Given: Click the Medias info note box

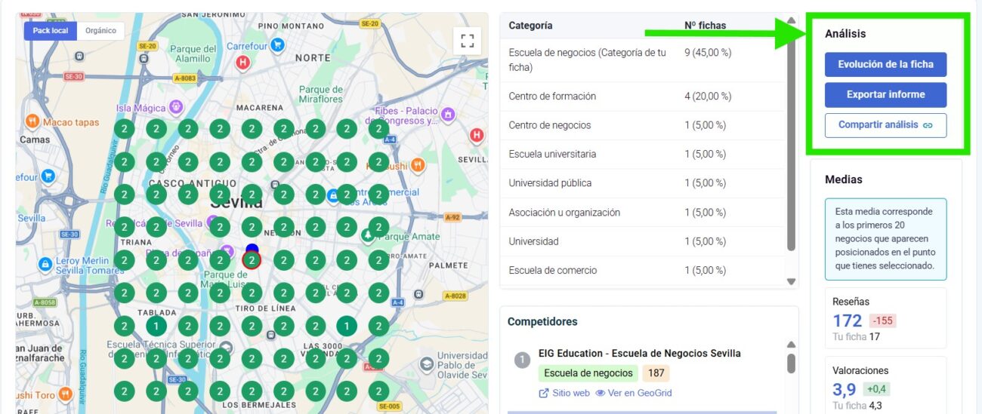Looking at the screenshot, I should pos(885,238).
